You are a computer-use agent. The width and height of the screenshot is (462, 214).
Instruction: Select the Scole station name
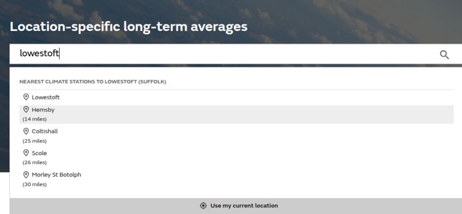pyautogui.click(x=39, y=153)
